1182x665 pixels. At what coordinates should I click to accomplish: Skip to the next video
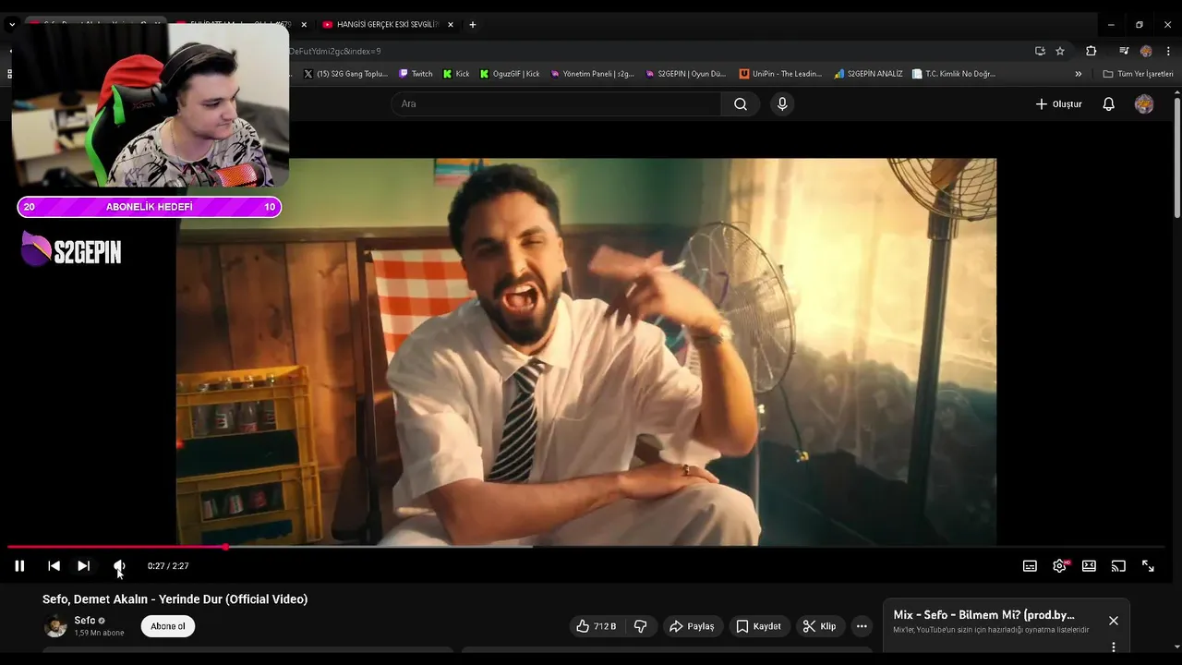[x=83, y=566]
